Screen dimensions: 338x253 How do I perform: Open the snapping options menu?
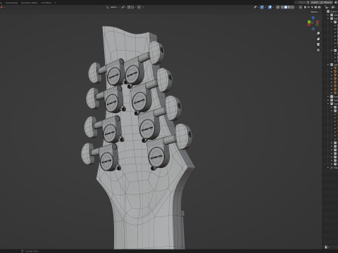pyautogui.click(x=133, y=7)
